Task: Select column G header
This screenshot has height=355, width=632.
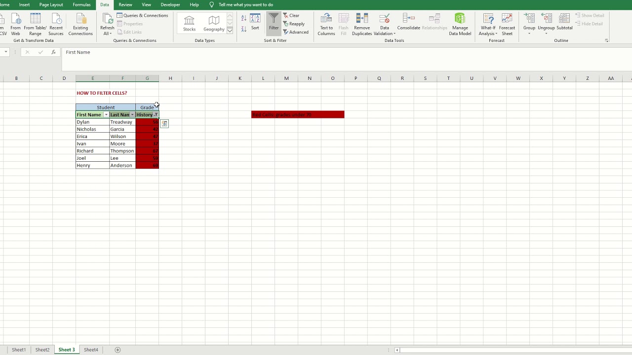Action: click(147, 78)
